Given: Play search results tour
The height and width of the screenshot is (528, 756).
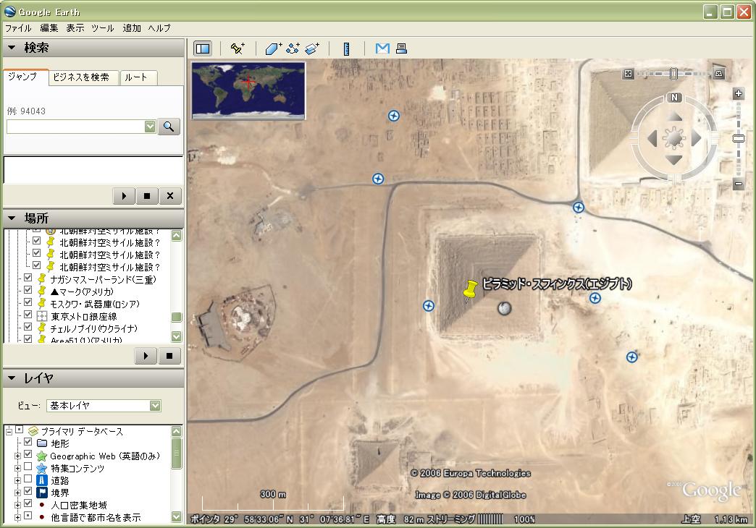Looking at the screenshot, I should point(123,196).
